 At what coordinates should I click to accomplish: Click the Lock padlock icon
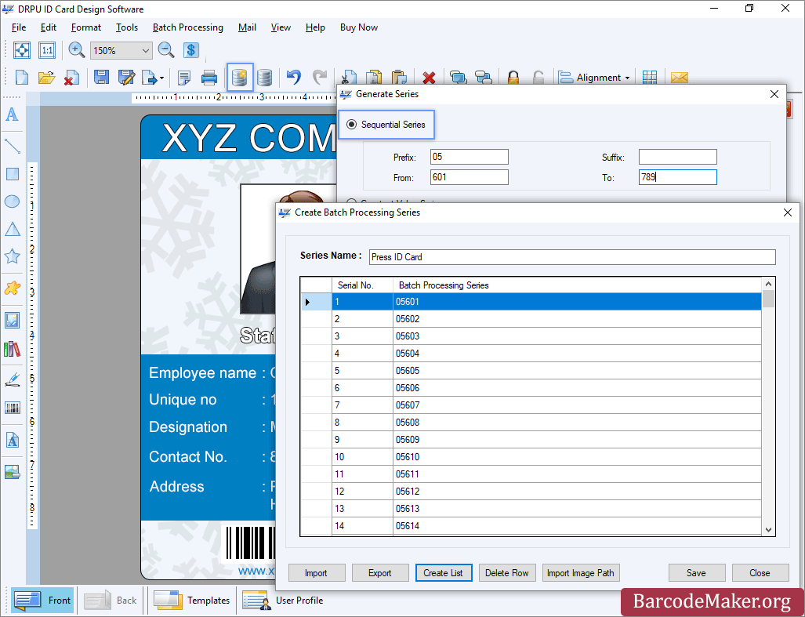pos(513,78)
